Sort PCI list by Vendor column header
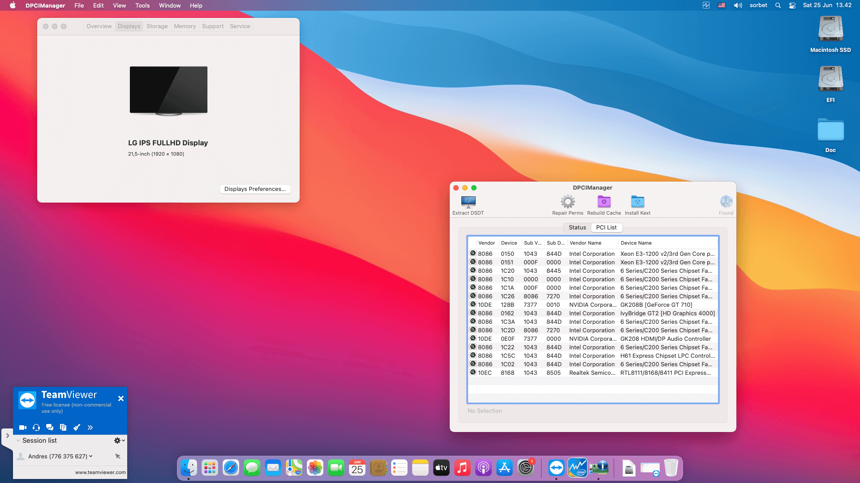The image size is (860, 483). [486, 243]
